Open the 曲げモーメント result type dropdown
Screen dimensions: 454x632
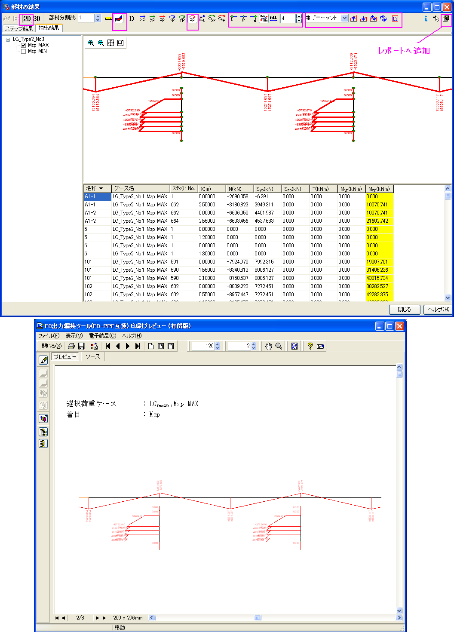(344, 18)
